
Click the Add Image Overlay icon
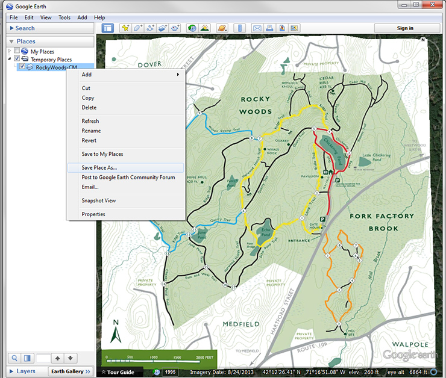click(163, 28)
